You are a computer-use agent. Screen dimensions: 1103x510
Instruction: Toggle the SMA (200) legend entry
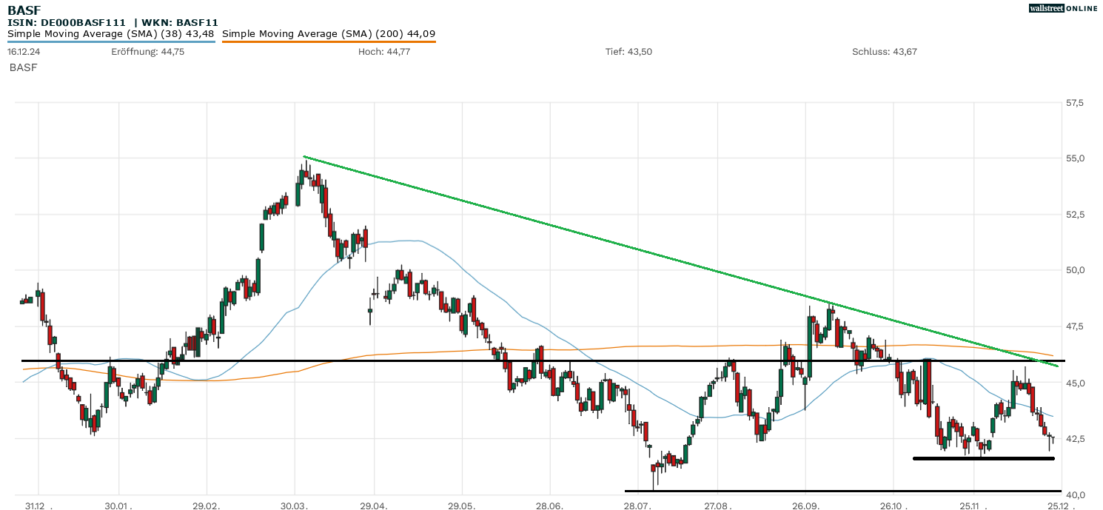(x=329, y=34)
